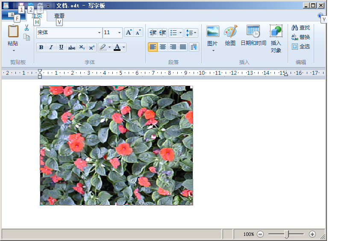The width and height of the screenshot is (350, 241).
Task: Shrink font size with smaller A button
Action: click(138, 32)
